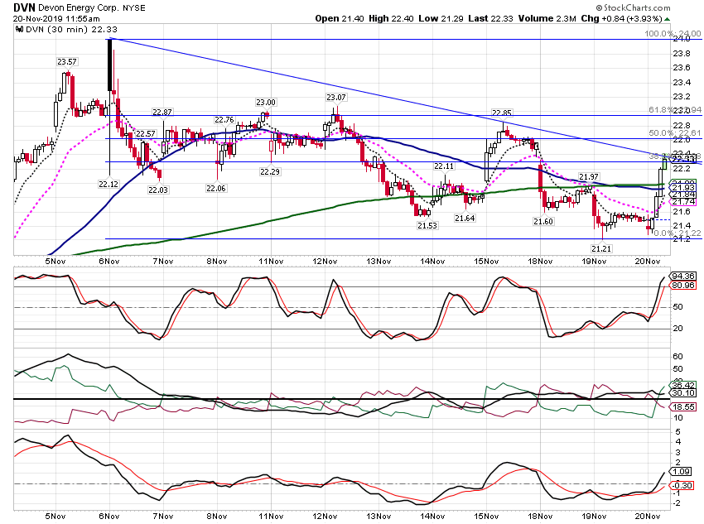Click the 22.85 swing high label
The height and width of the screenshot is (524, 704).
502,113
